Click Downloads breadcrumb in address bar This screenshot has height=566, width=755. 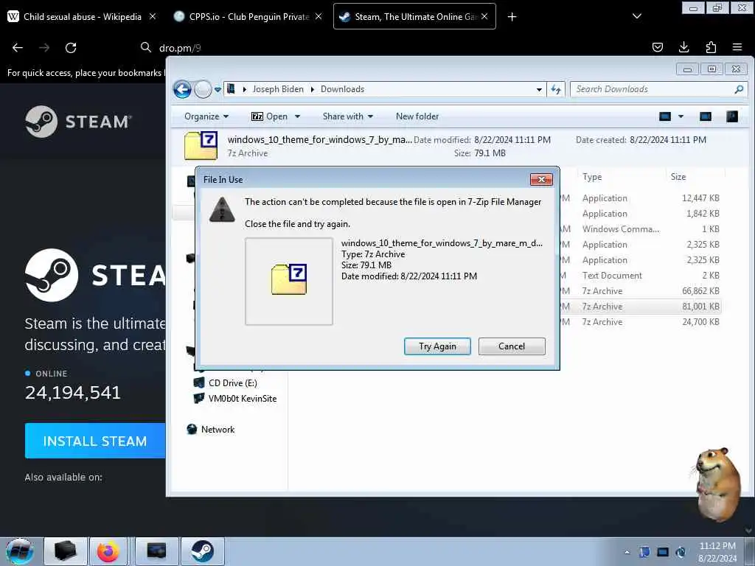(x=342, y=89)
